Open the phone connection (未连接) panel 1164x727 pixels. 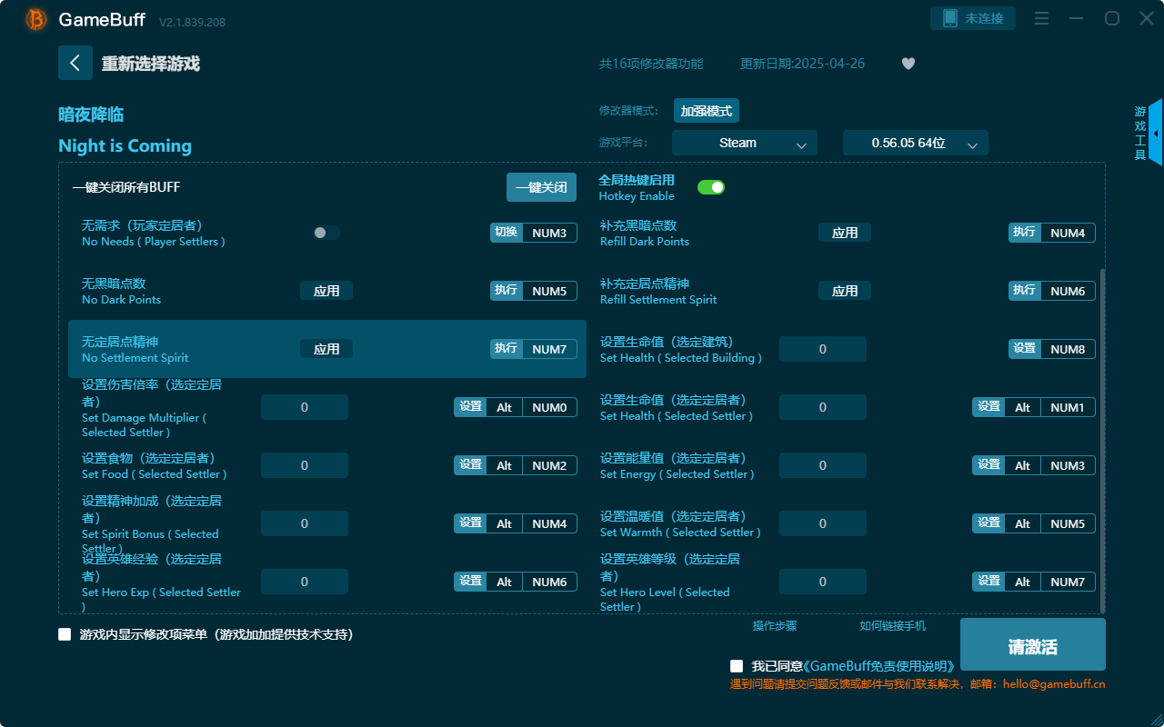(x=972, y=17)
